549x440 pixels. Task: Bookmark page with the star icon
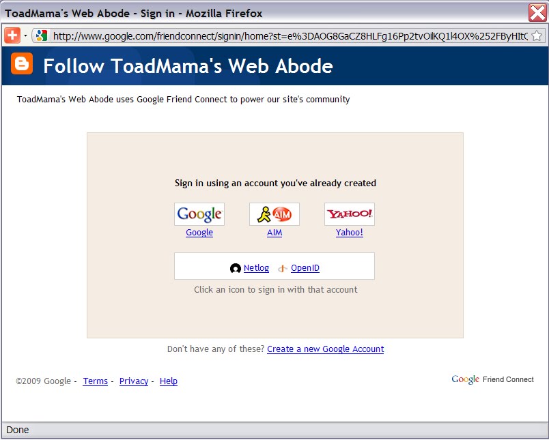click(537, 35)
